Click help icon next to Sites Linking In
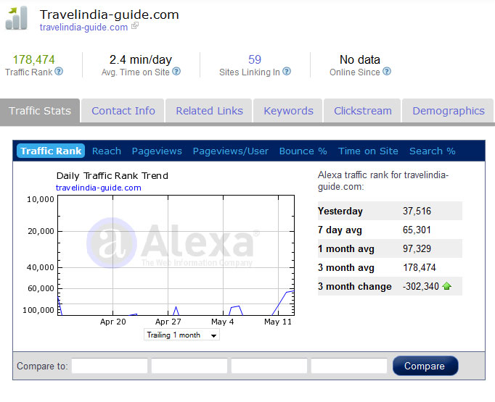 pyautogui.click(x=287, y=72)
